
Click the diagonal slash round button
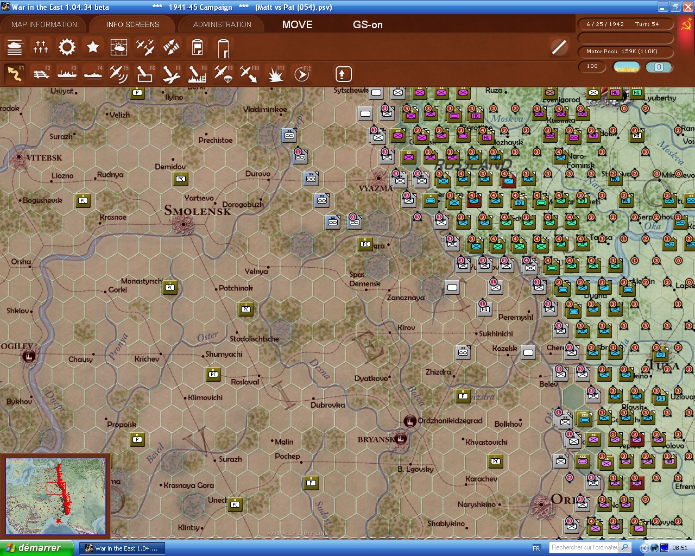click(559, 47)
